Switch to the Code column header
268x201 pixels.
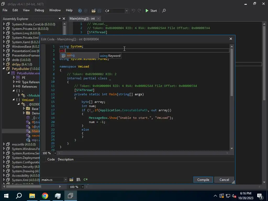coord(51,159)
